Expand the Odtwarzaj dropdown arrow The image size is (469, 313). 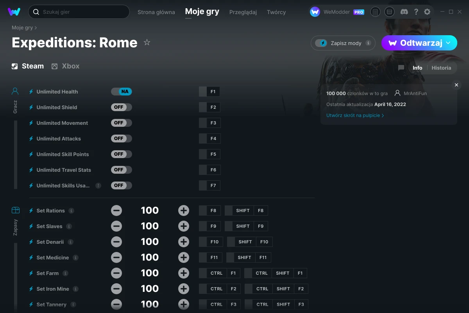[x=448, y=43]
